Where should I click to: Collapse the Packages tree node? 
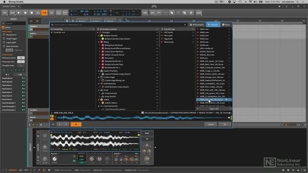[98, 32]
